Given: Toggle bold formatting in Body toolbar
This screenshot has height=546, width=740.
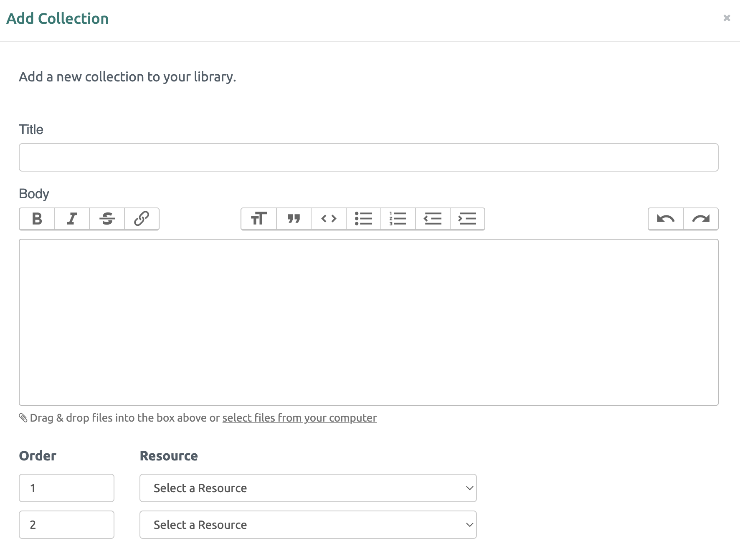Looking at the screenshot, I should tap(37, 219).
